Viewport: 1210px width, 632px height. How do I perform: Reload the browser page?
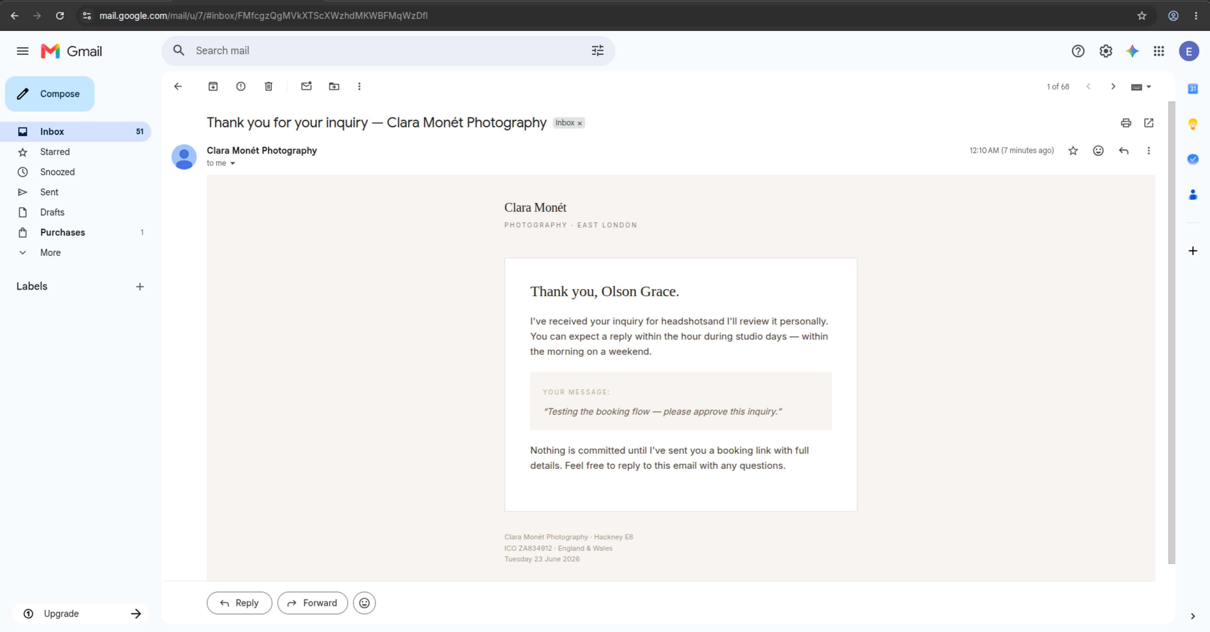pyautogui.click(x=60, y=15)
